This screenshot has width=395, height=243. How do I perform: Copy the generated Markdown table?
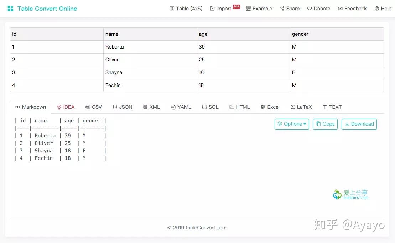click(325, 124)
